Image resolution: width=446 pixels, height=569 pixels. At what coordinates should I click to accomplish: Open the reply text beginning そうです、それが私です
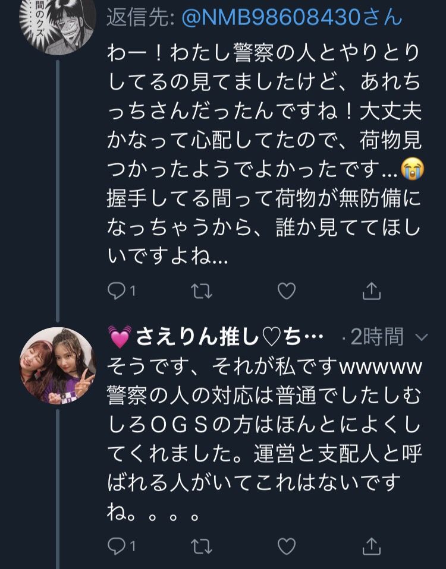point(265,439)
